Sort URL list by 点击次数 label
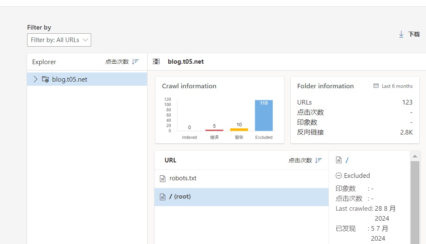Viewport: 426px width, 244px height. (300, 160)
